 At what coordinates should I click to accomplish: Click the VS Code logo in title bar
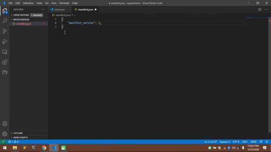tap(4, 3)
